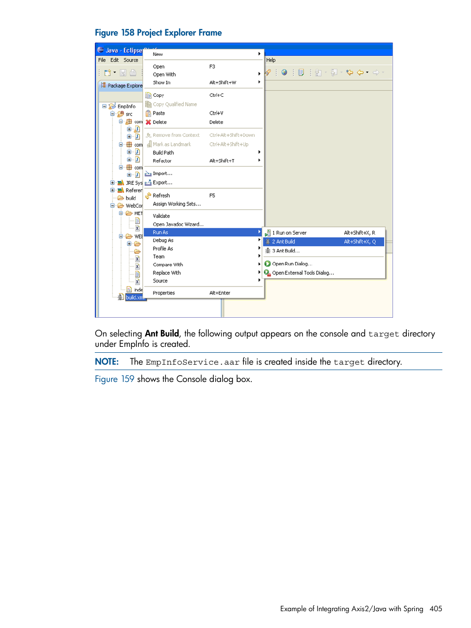
Task: Open the File menu
Action: [102, 60]
